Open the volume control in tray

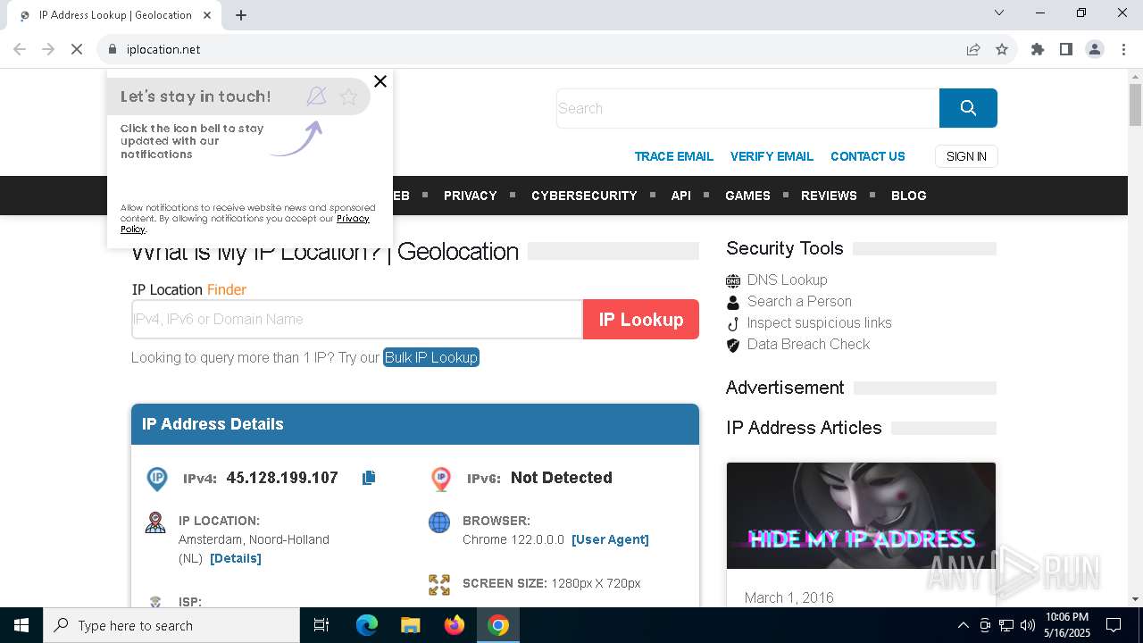coord(1028,625)
